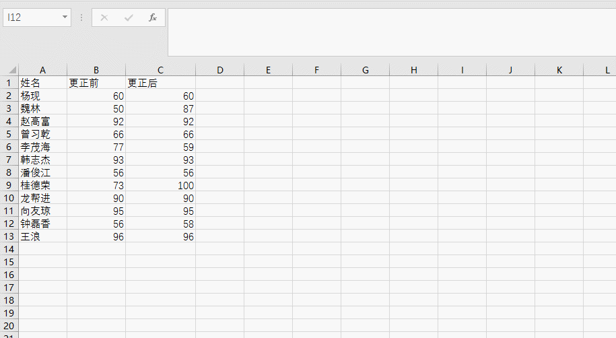Select row 13 header
The image size is (616, 338).
coord(9,236)
